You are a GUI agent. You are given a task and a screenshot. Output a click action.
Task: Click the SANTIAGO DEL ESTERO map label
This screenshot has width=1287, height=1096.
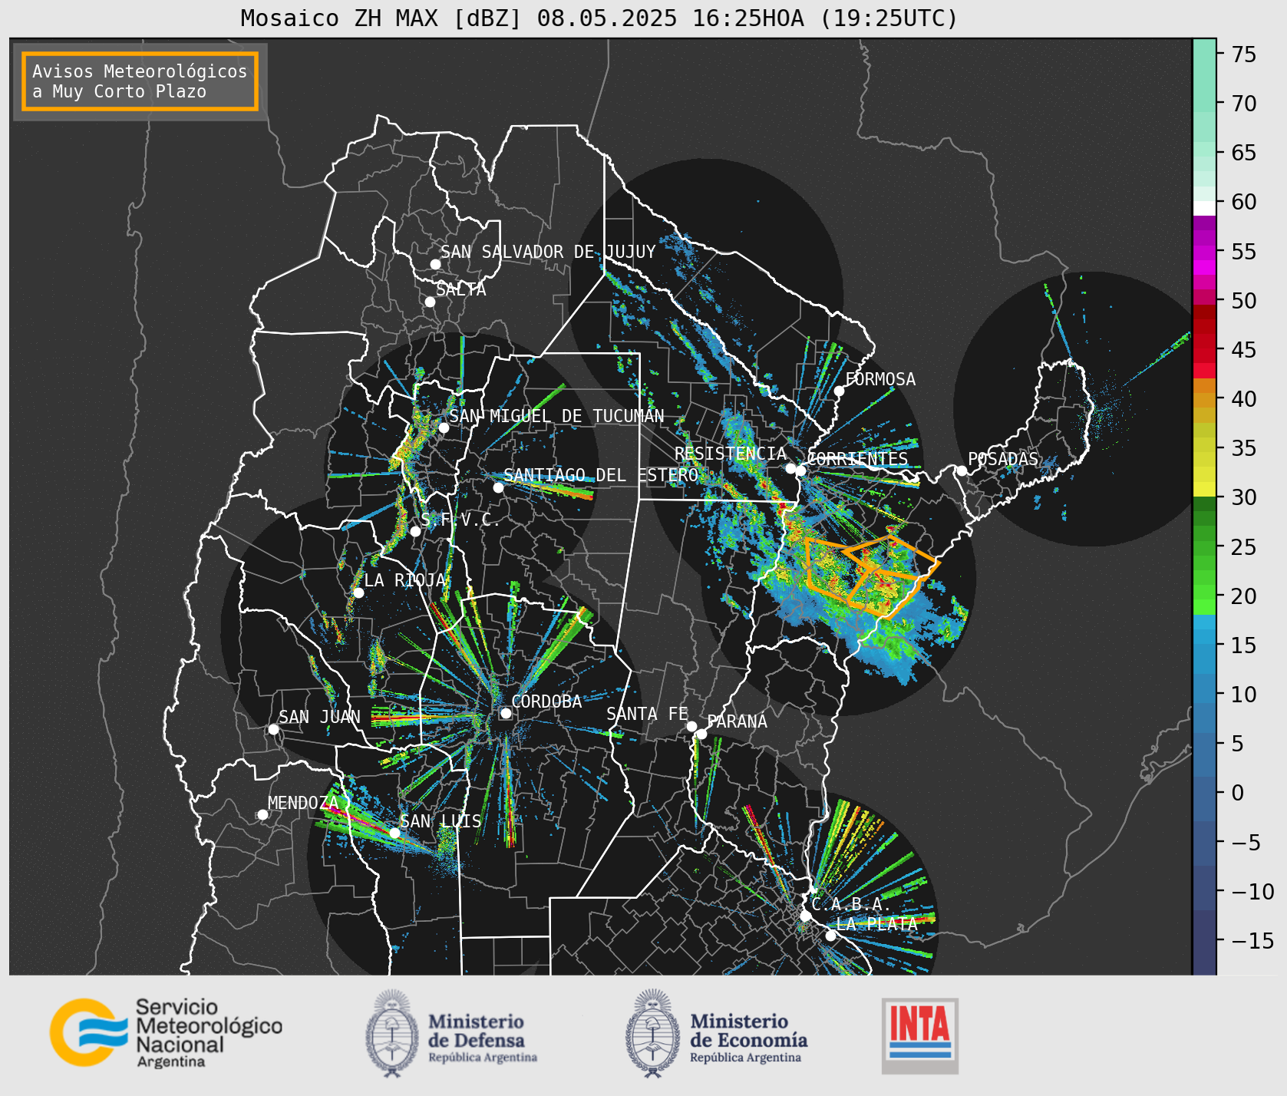pyautogui.click(x=601, y=475)
